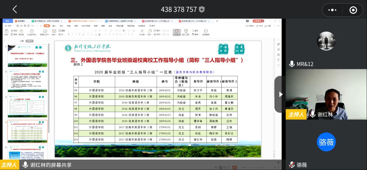Switch panel to 大纲 outline view

tap(22, 41)
